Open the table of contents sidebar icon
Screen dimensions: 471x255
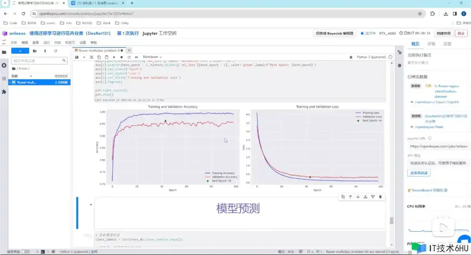[x=4, y=78]
